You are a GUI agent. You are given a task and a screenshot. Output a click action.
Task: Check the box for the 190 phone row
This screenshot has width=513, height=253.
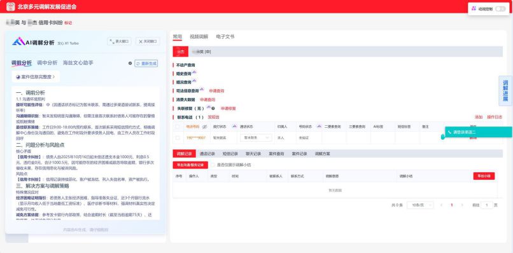(178, 138)
